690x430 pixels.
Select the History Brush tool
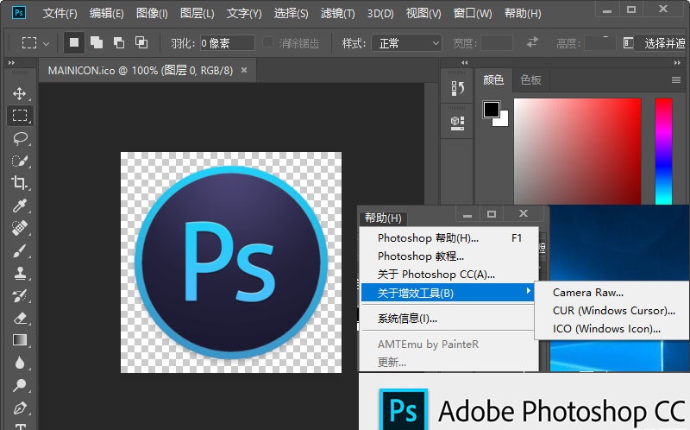click(19, 295)
